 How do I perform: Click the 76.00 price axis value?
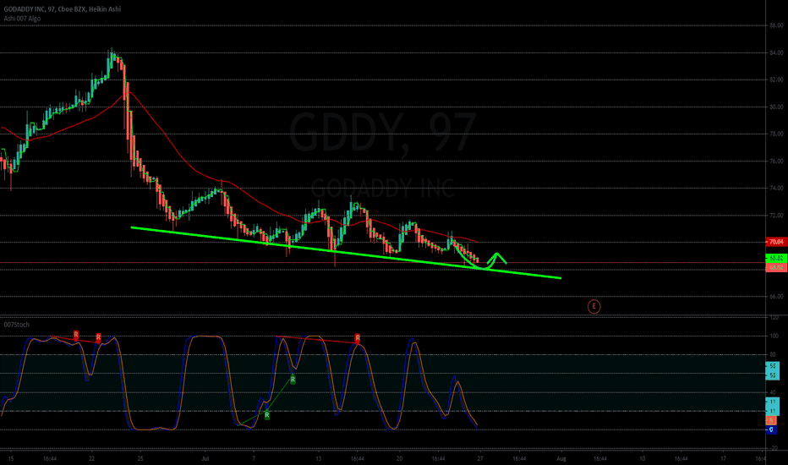pyautogui.click(x=776, y=161)
